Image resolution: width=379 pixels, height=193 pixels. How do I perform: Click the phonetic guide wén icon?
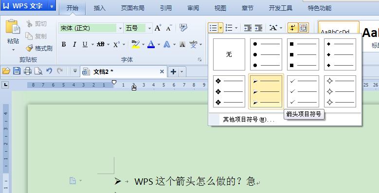tap(193, 44)
